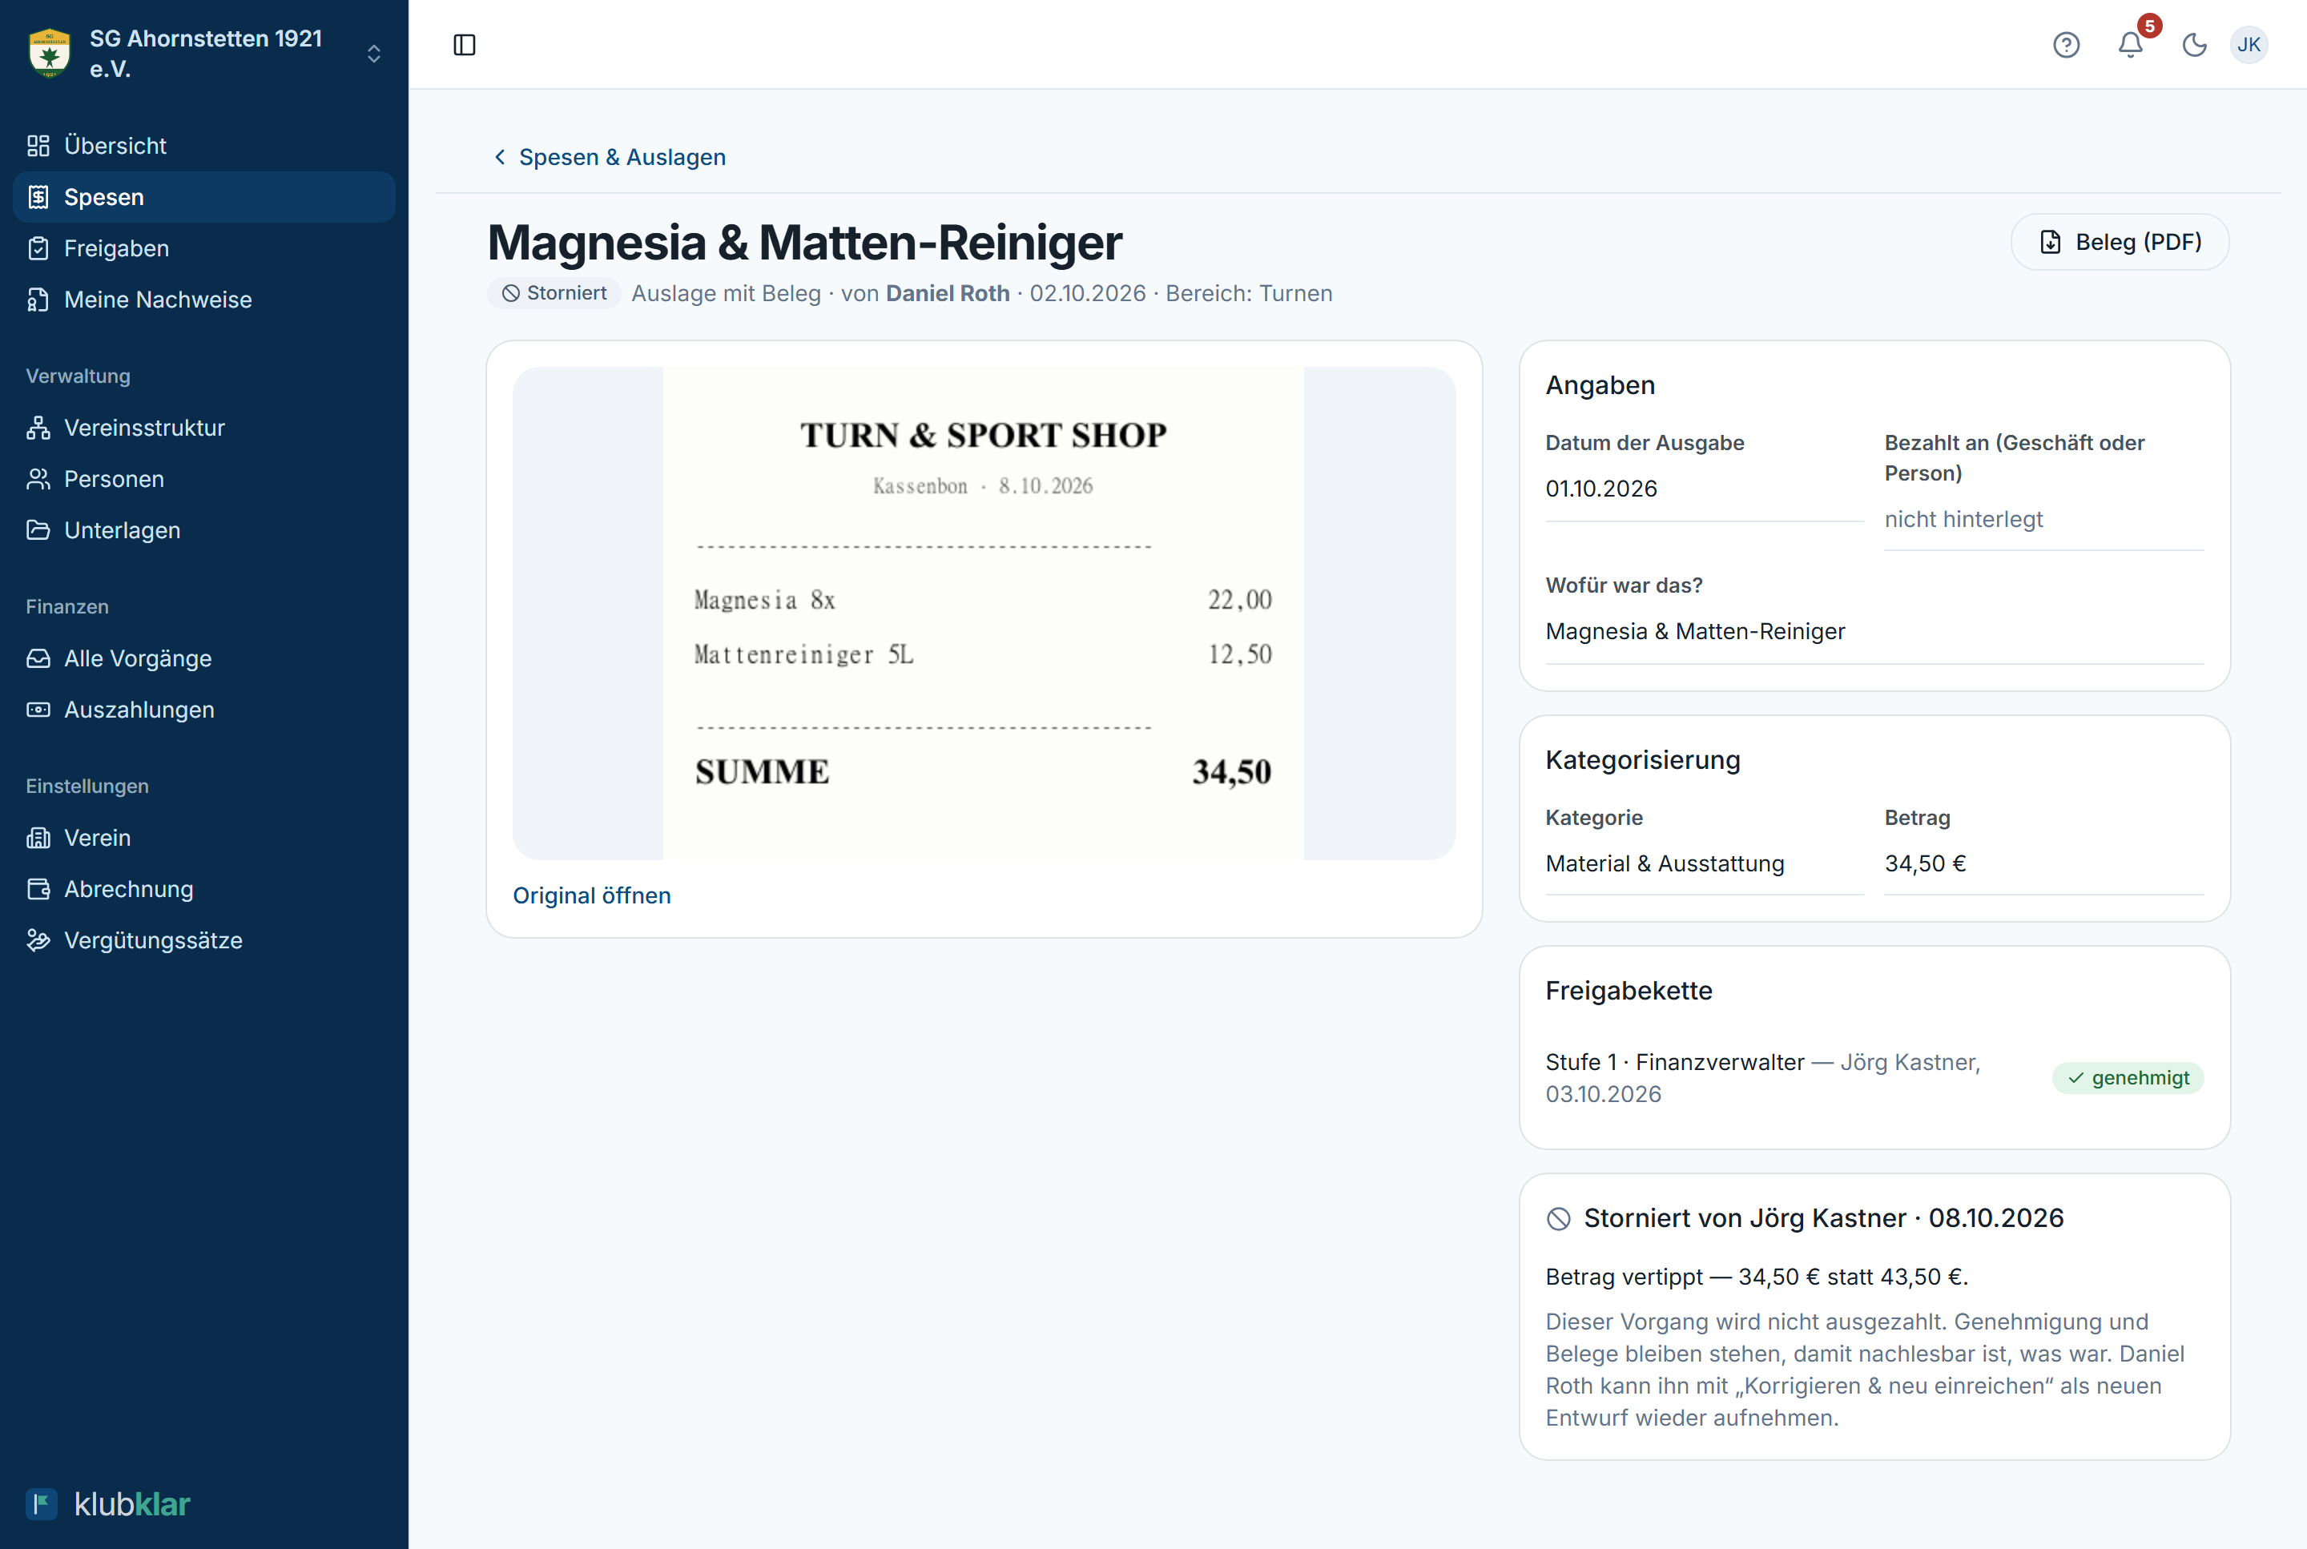
Task: Open Daniel Roth's name link
Action: click(948, 293)
